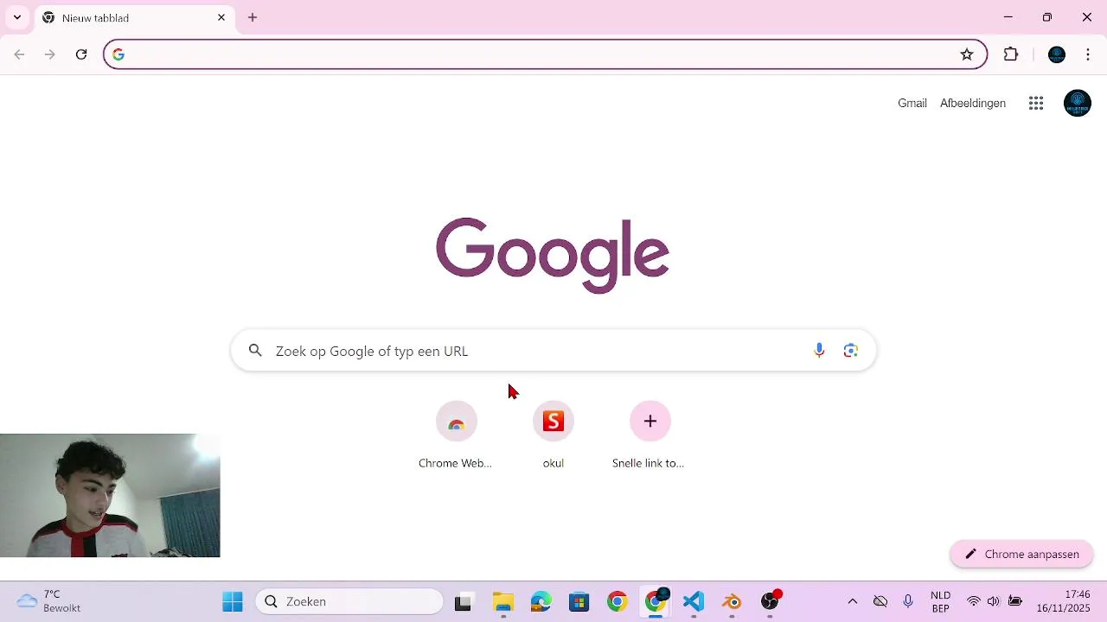Viewport: 1107px width, 622px height.
Task: Open the okul shortcut
Action: coord(553,435)
